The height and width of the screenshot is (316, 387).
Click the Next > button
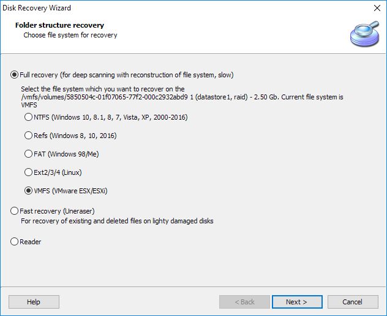coord(297,302)
